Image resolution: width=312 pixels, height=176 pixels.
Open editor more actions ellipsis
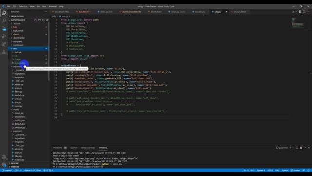coord(308,12)
